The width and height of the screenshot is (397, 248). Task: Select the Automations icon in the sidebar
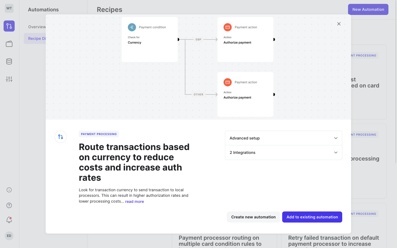(x=9, y=26)
